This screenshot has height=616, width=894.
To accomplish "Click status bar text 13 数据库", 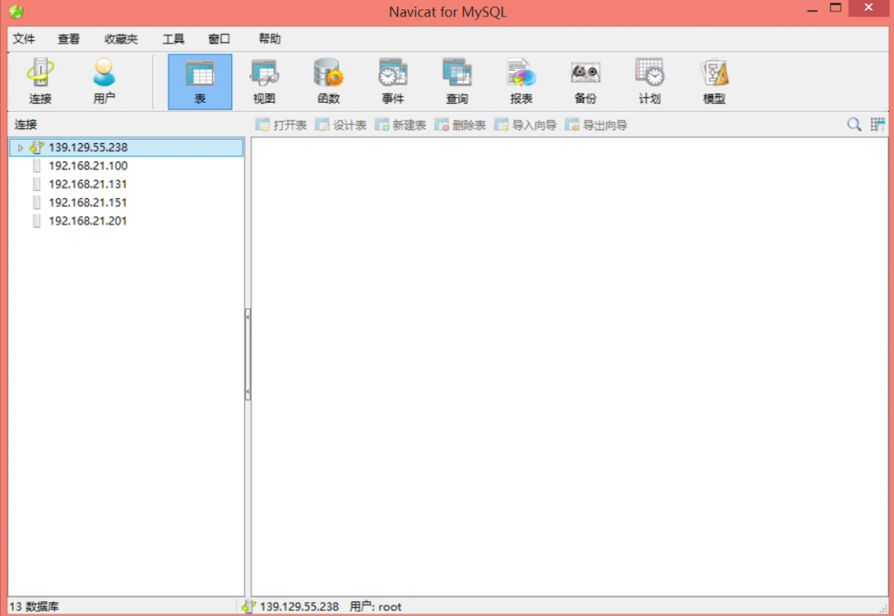I will pos(34,607).
